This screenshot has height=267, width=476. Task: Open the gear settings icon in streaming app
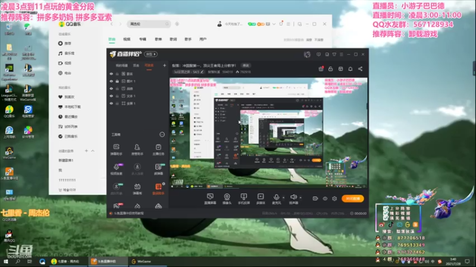pos(334,199)
